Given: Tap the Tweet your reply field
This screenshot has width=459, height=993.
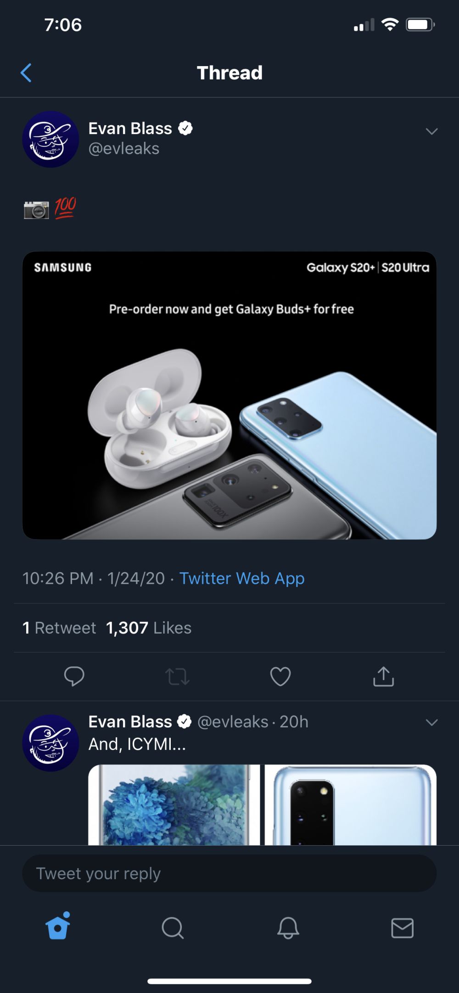Looking at the screenshot, I should pos(229,873).
